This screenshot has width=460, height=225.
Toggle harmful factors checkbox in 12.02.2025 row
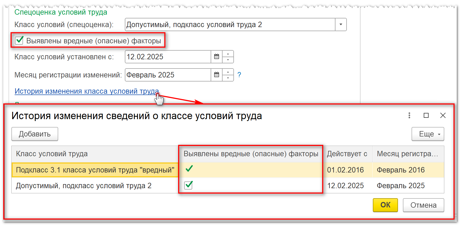pos(188,185)
